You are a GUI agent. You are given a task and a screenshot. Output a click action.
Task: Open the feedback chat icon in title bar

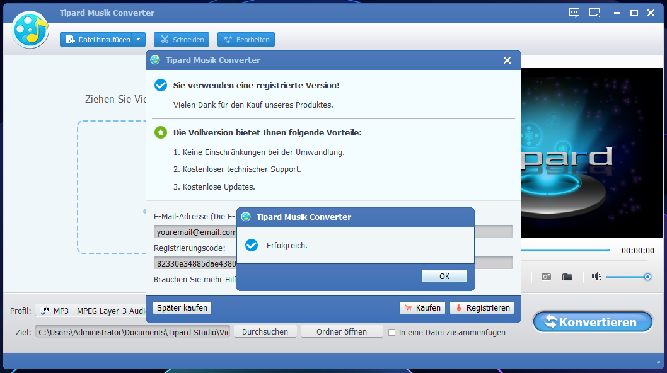click(x=574, y=13)
